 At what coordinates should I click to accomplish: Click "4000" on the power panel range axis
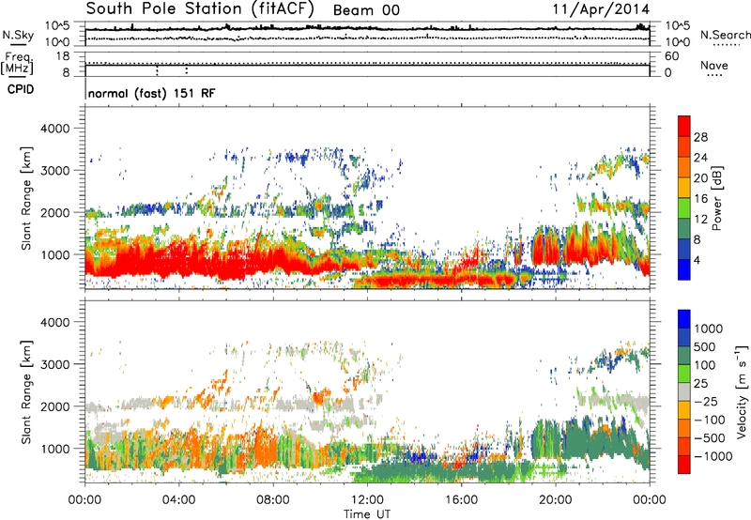click(54, 129)
